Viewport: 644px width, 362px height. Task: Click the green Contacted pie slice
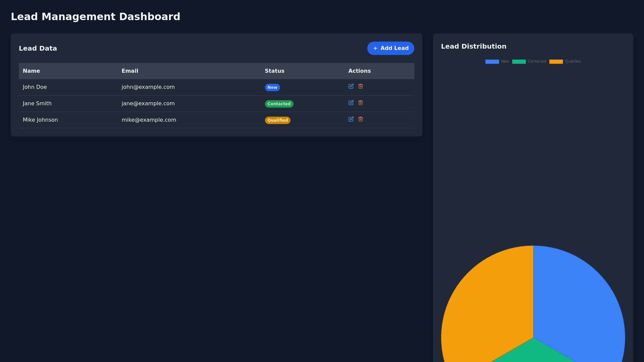point(533,354)
